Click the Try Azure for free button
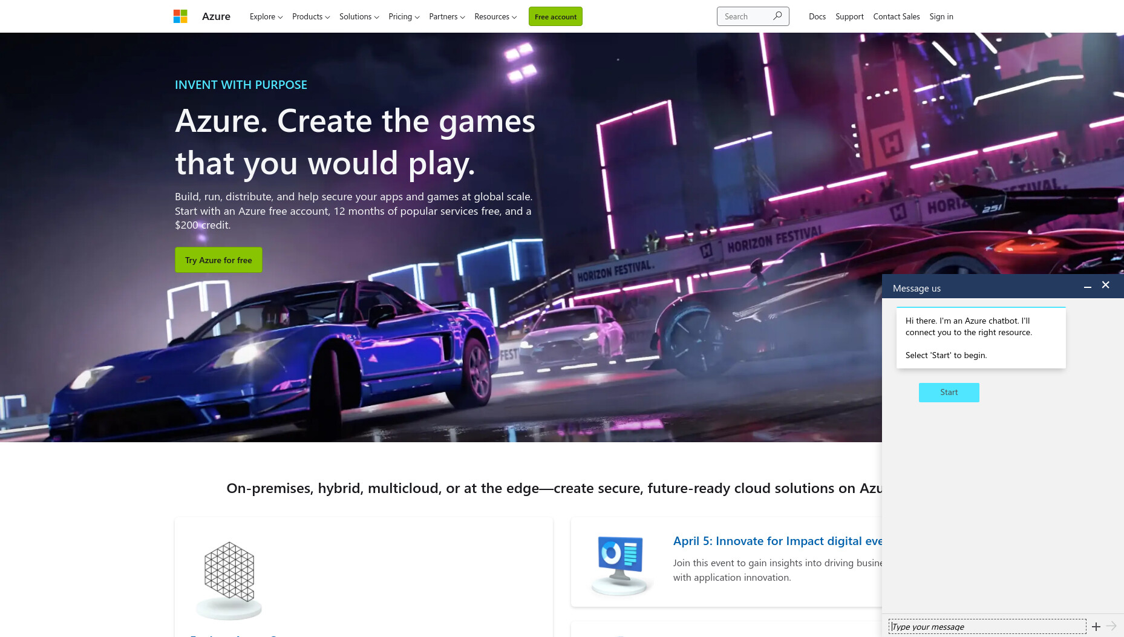This screenshot has width=1124, height=637. (x=218, y=260)
